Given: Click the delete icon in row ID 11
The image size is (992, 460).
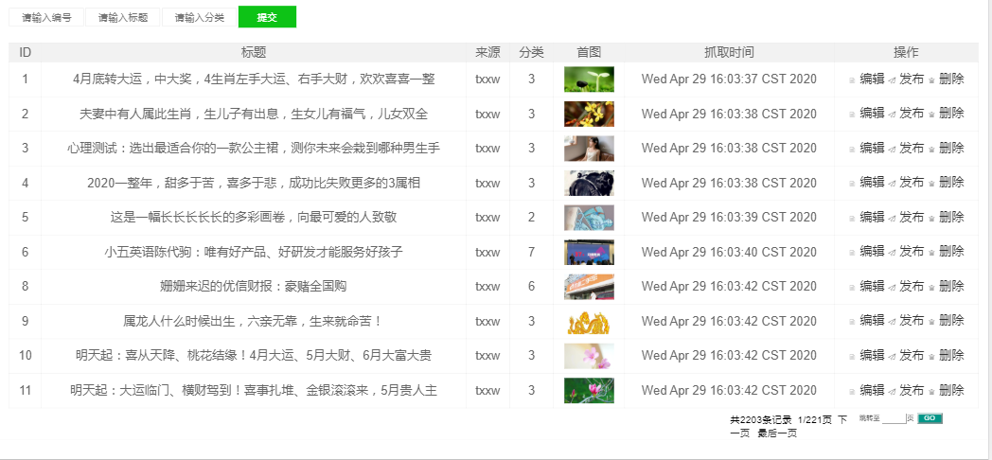Looking at the screenshot, I should coord(931,391).
